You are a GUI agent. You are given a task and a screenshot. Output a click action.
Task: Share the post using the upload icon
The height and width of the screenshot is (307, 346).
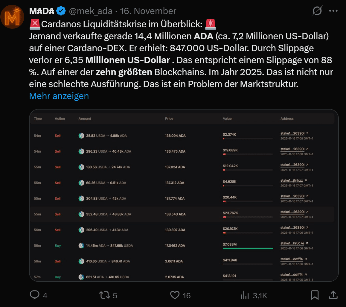click(x=333, y=295)
